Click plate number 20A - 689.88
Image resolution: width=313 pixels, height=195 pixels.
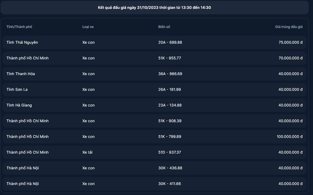pyautogui.click(x=170, y=43)
